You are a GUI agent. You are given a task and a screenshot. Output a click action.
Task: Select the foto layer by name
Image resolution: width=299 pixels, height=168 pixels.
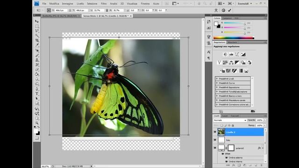click(228, 140)
